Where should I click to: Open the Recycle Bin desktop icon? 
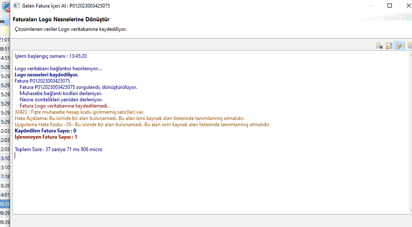tap(4, 6)
